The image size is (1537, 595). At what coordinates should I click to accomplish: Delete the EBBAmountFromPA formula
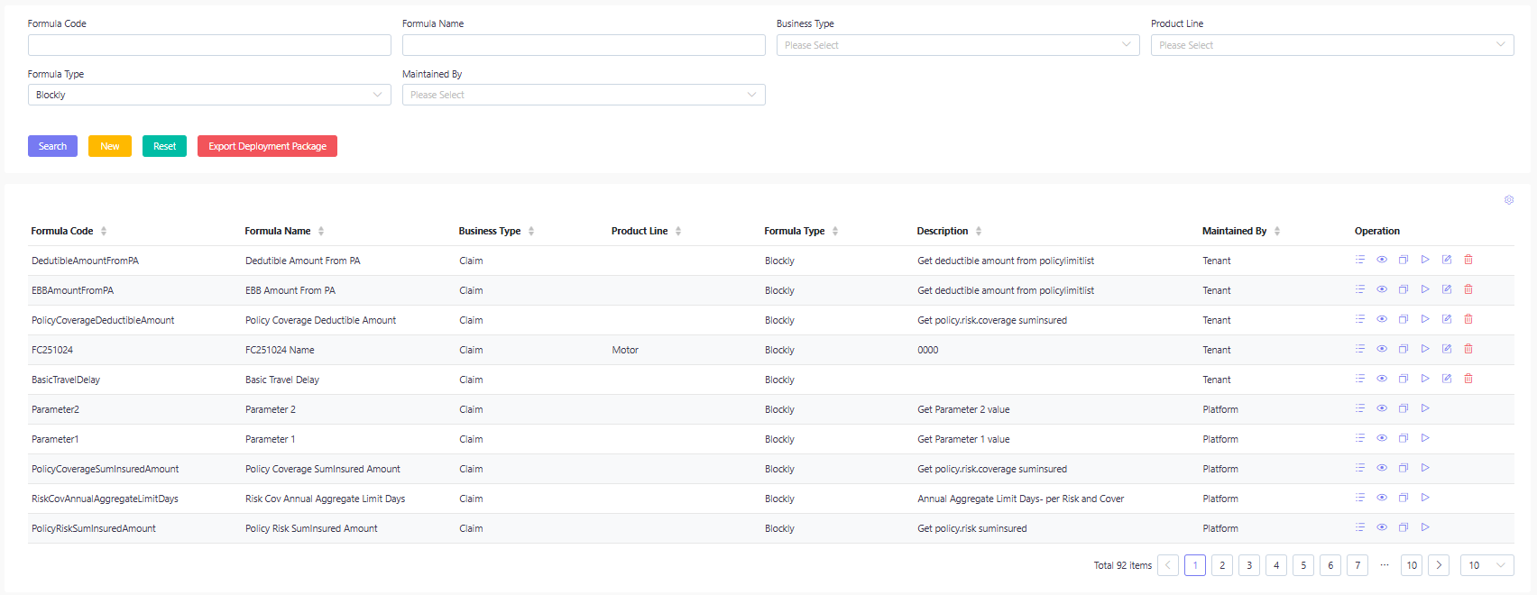coord(1468,289)
